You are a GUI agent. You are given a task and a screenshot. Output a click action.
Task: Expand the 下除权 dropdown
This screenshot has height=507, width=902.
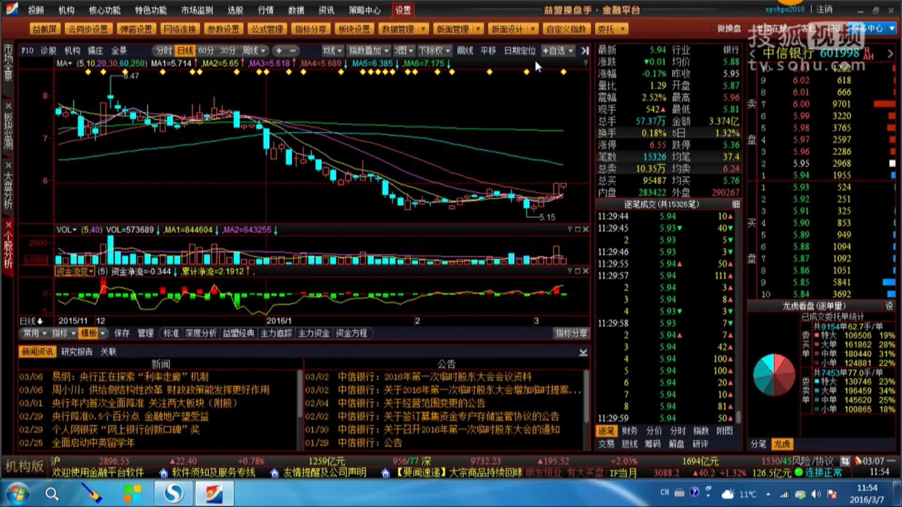pos(434,51)
